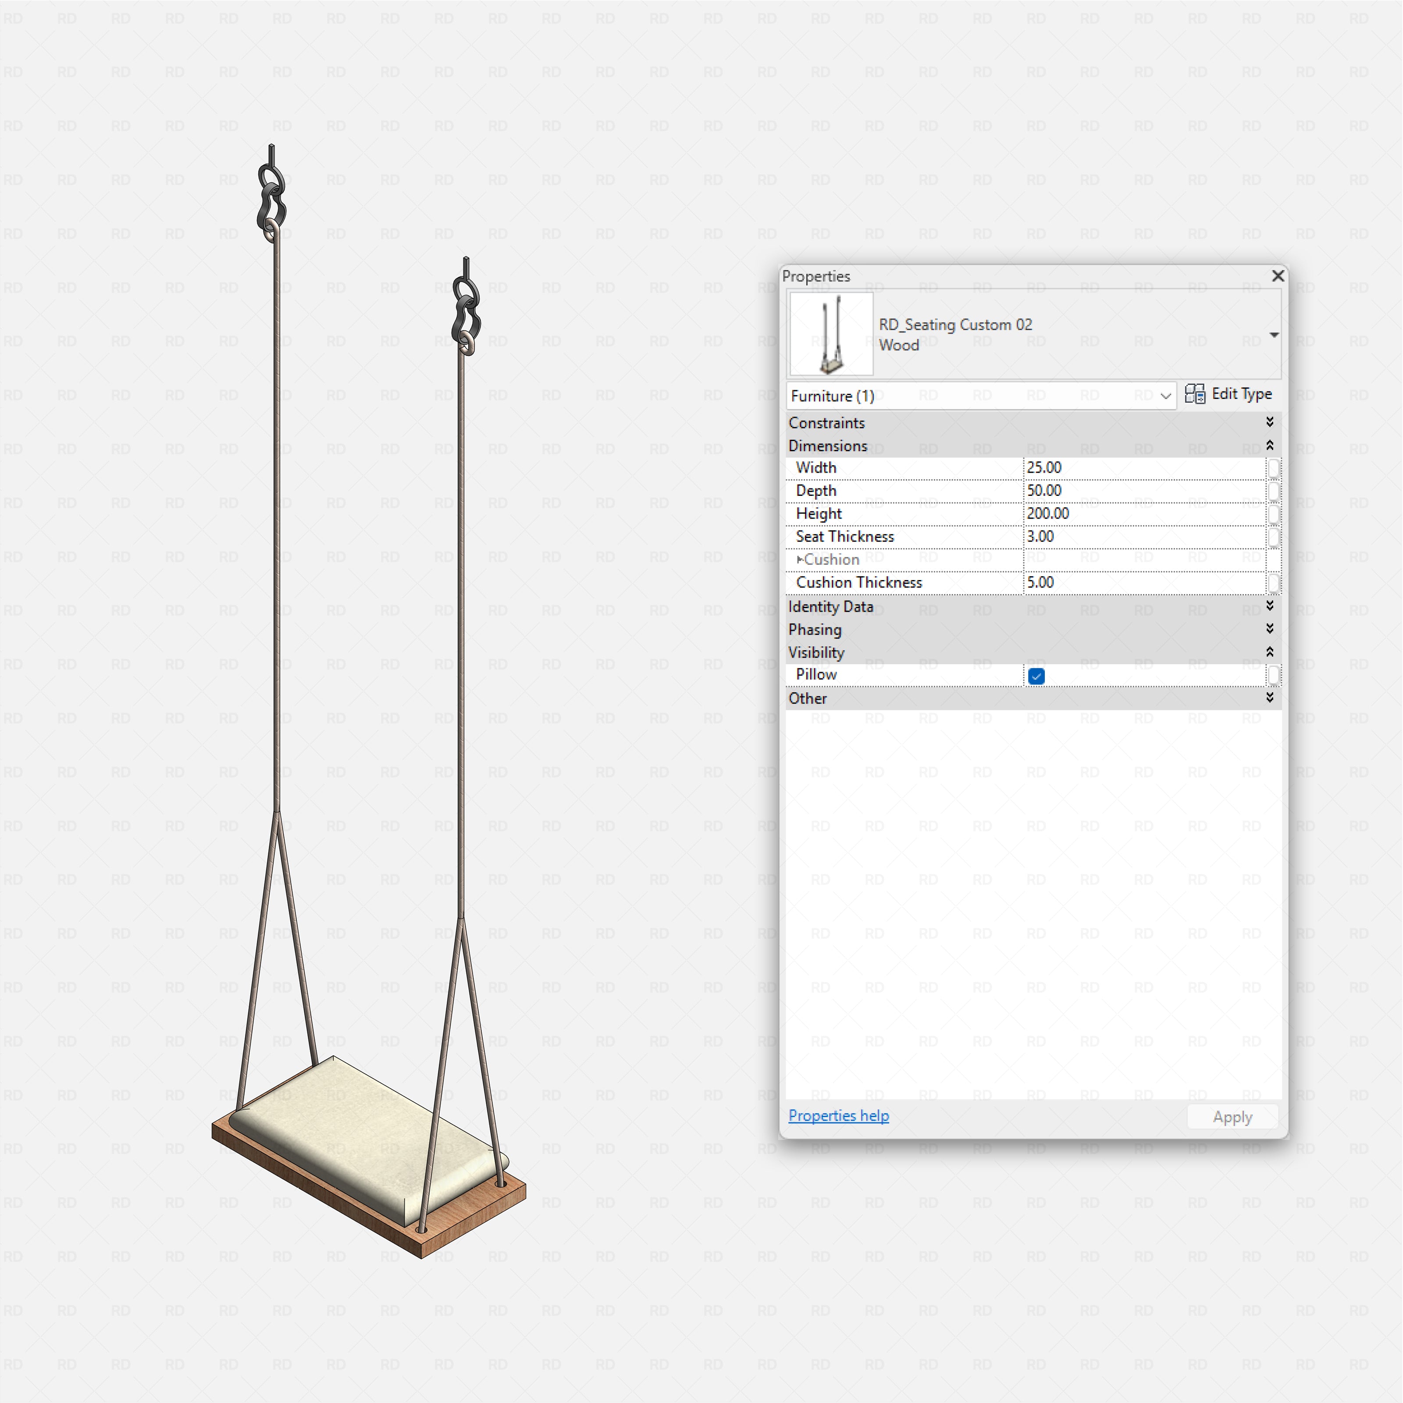Open the Furniture (1) filter dropdown
The width and height of the screenshot is (1403, 1403).
click(x=1165, y=396)
